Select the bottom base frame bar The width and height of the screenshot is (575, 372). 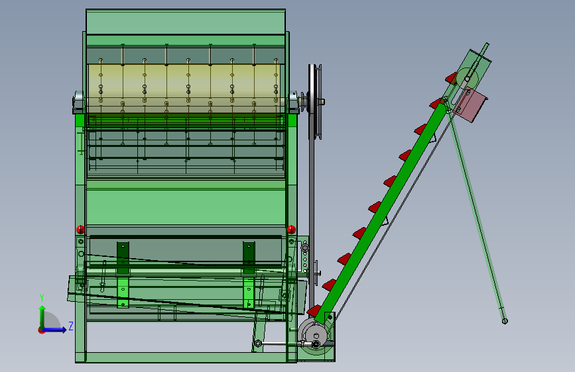coord(186,357)
